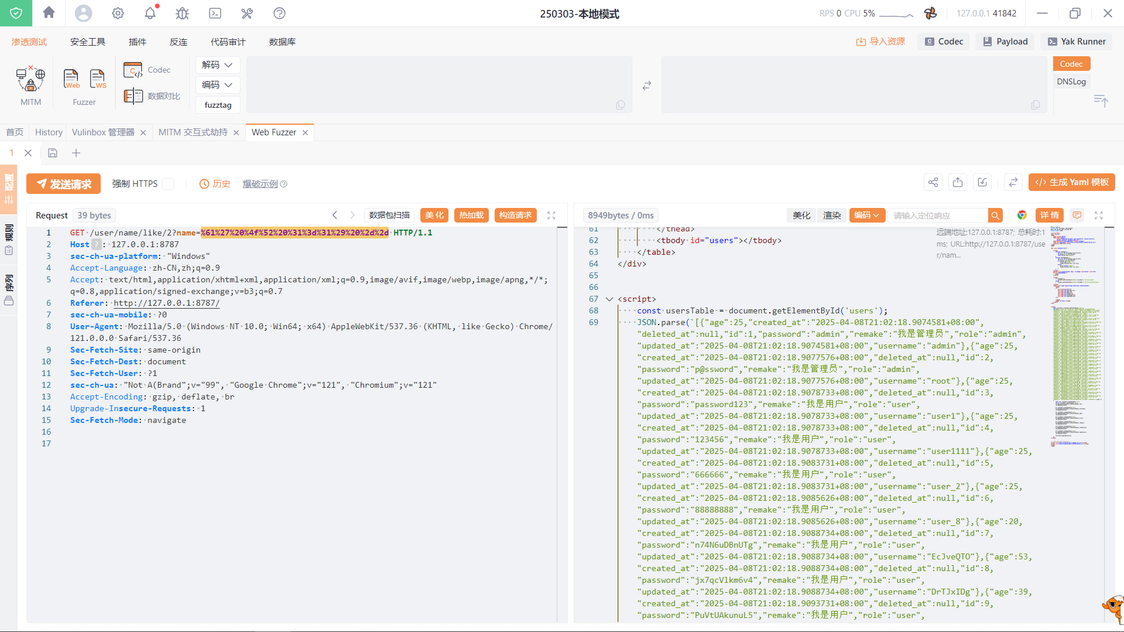Expand the Request panel to fullscreen
Screen dimensions: 1124x632
click(x=551, y=216)
